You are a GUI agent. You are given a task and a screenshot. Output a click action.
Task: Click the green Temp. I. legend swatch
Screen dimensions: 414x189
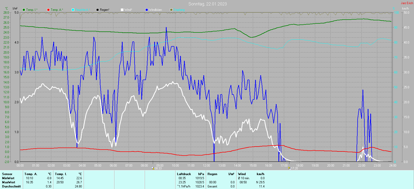[24, 10]
